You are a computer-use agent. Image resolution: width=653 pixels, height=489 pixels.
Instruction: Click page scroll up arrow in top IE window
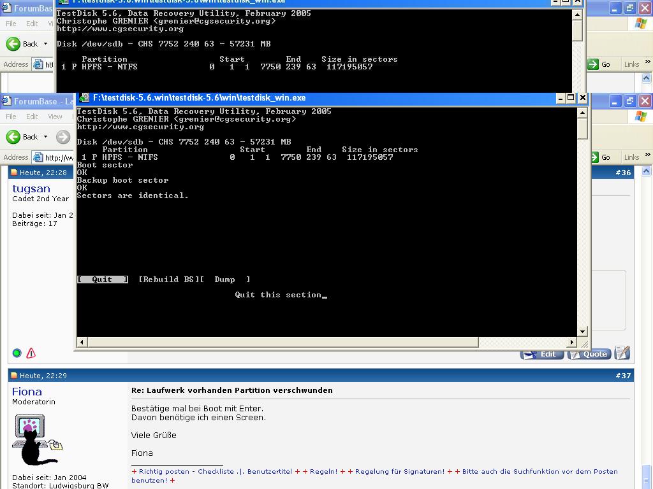647,78
